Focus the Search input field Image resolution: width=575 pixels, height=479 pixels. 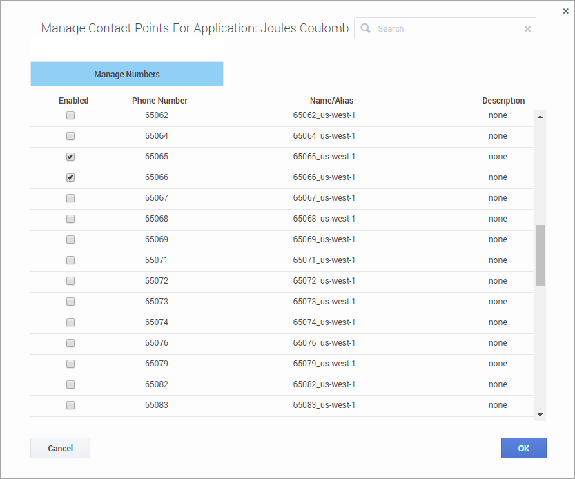coord(449,29)
